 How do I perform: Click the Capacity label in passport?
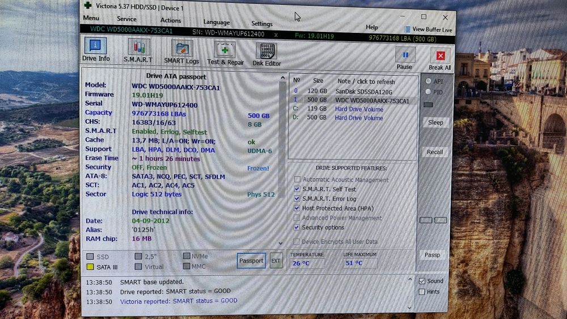click(98, 112)
